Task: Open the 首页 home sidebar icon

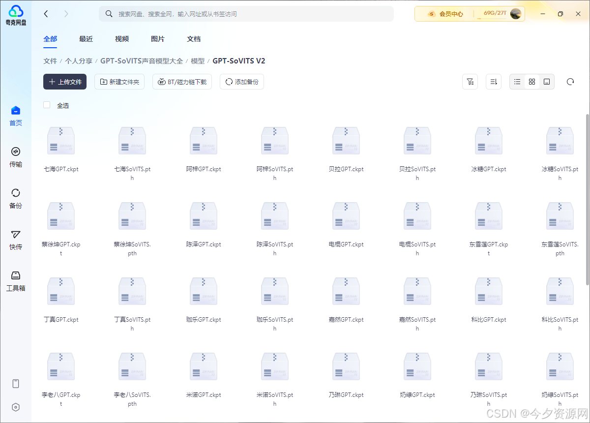Action: coord(16,111)
